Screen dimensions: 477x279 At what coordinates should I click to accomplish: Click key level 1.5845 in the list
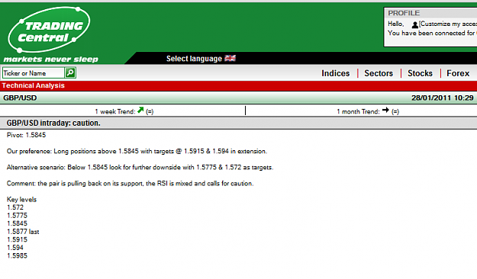pyautogui.click(x=17, y=223)
